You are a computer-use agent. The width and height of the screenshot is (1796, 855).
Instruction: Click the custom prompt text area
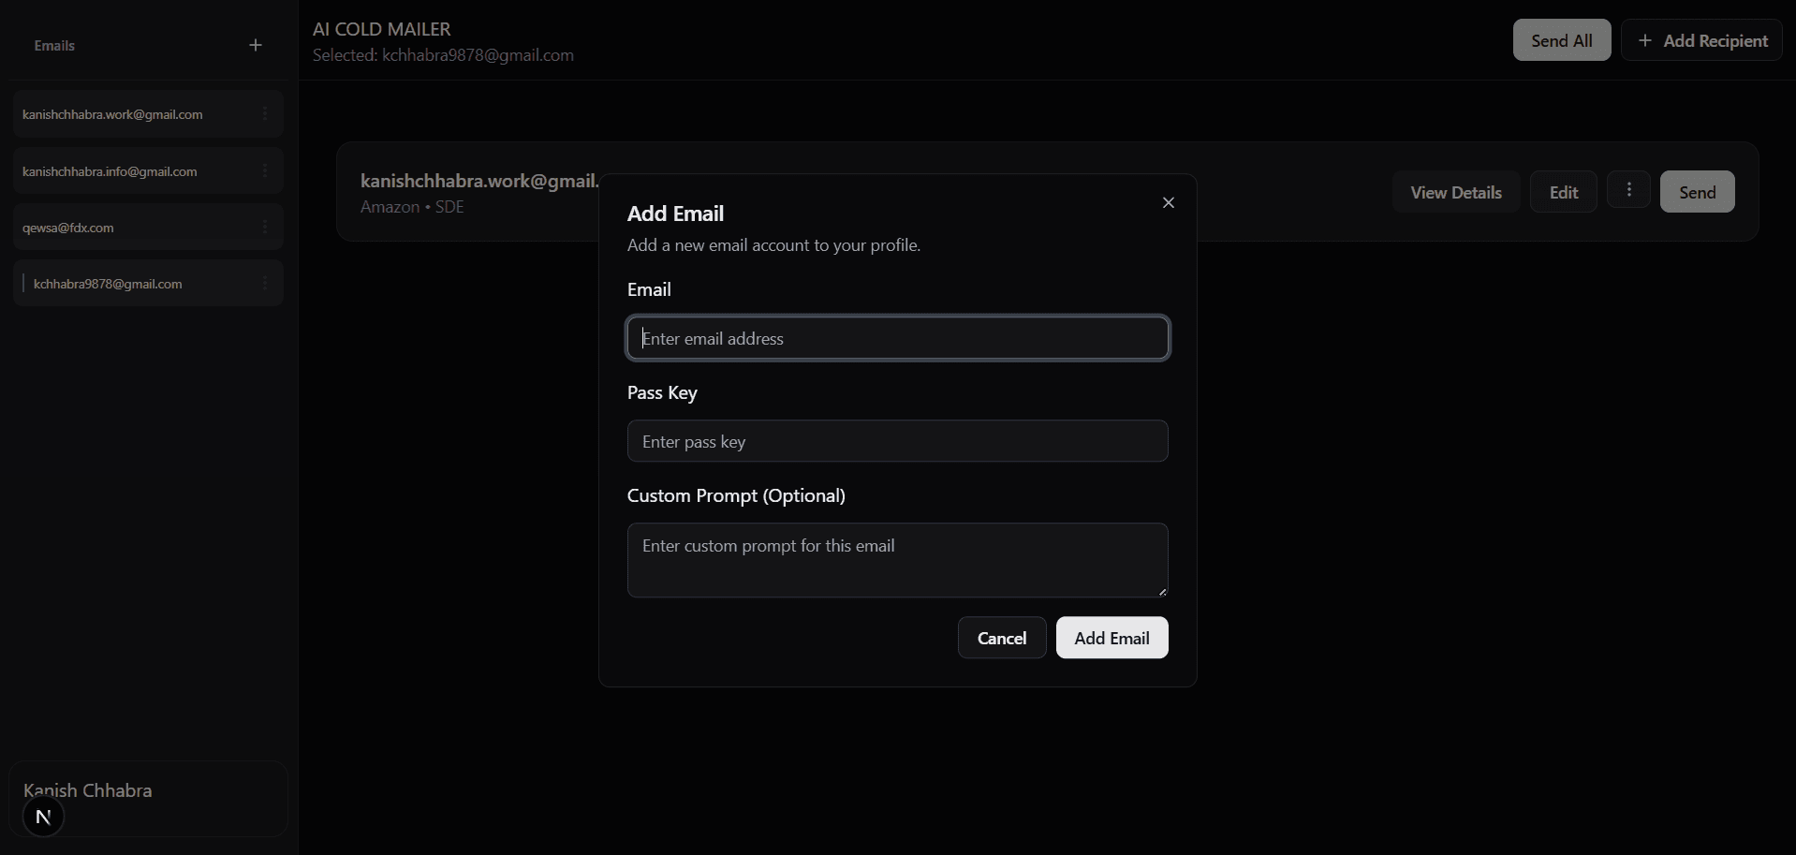point(896,560)
